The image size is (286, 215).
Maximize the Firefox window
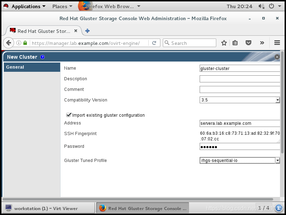[263, 18]
